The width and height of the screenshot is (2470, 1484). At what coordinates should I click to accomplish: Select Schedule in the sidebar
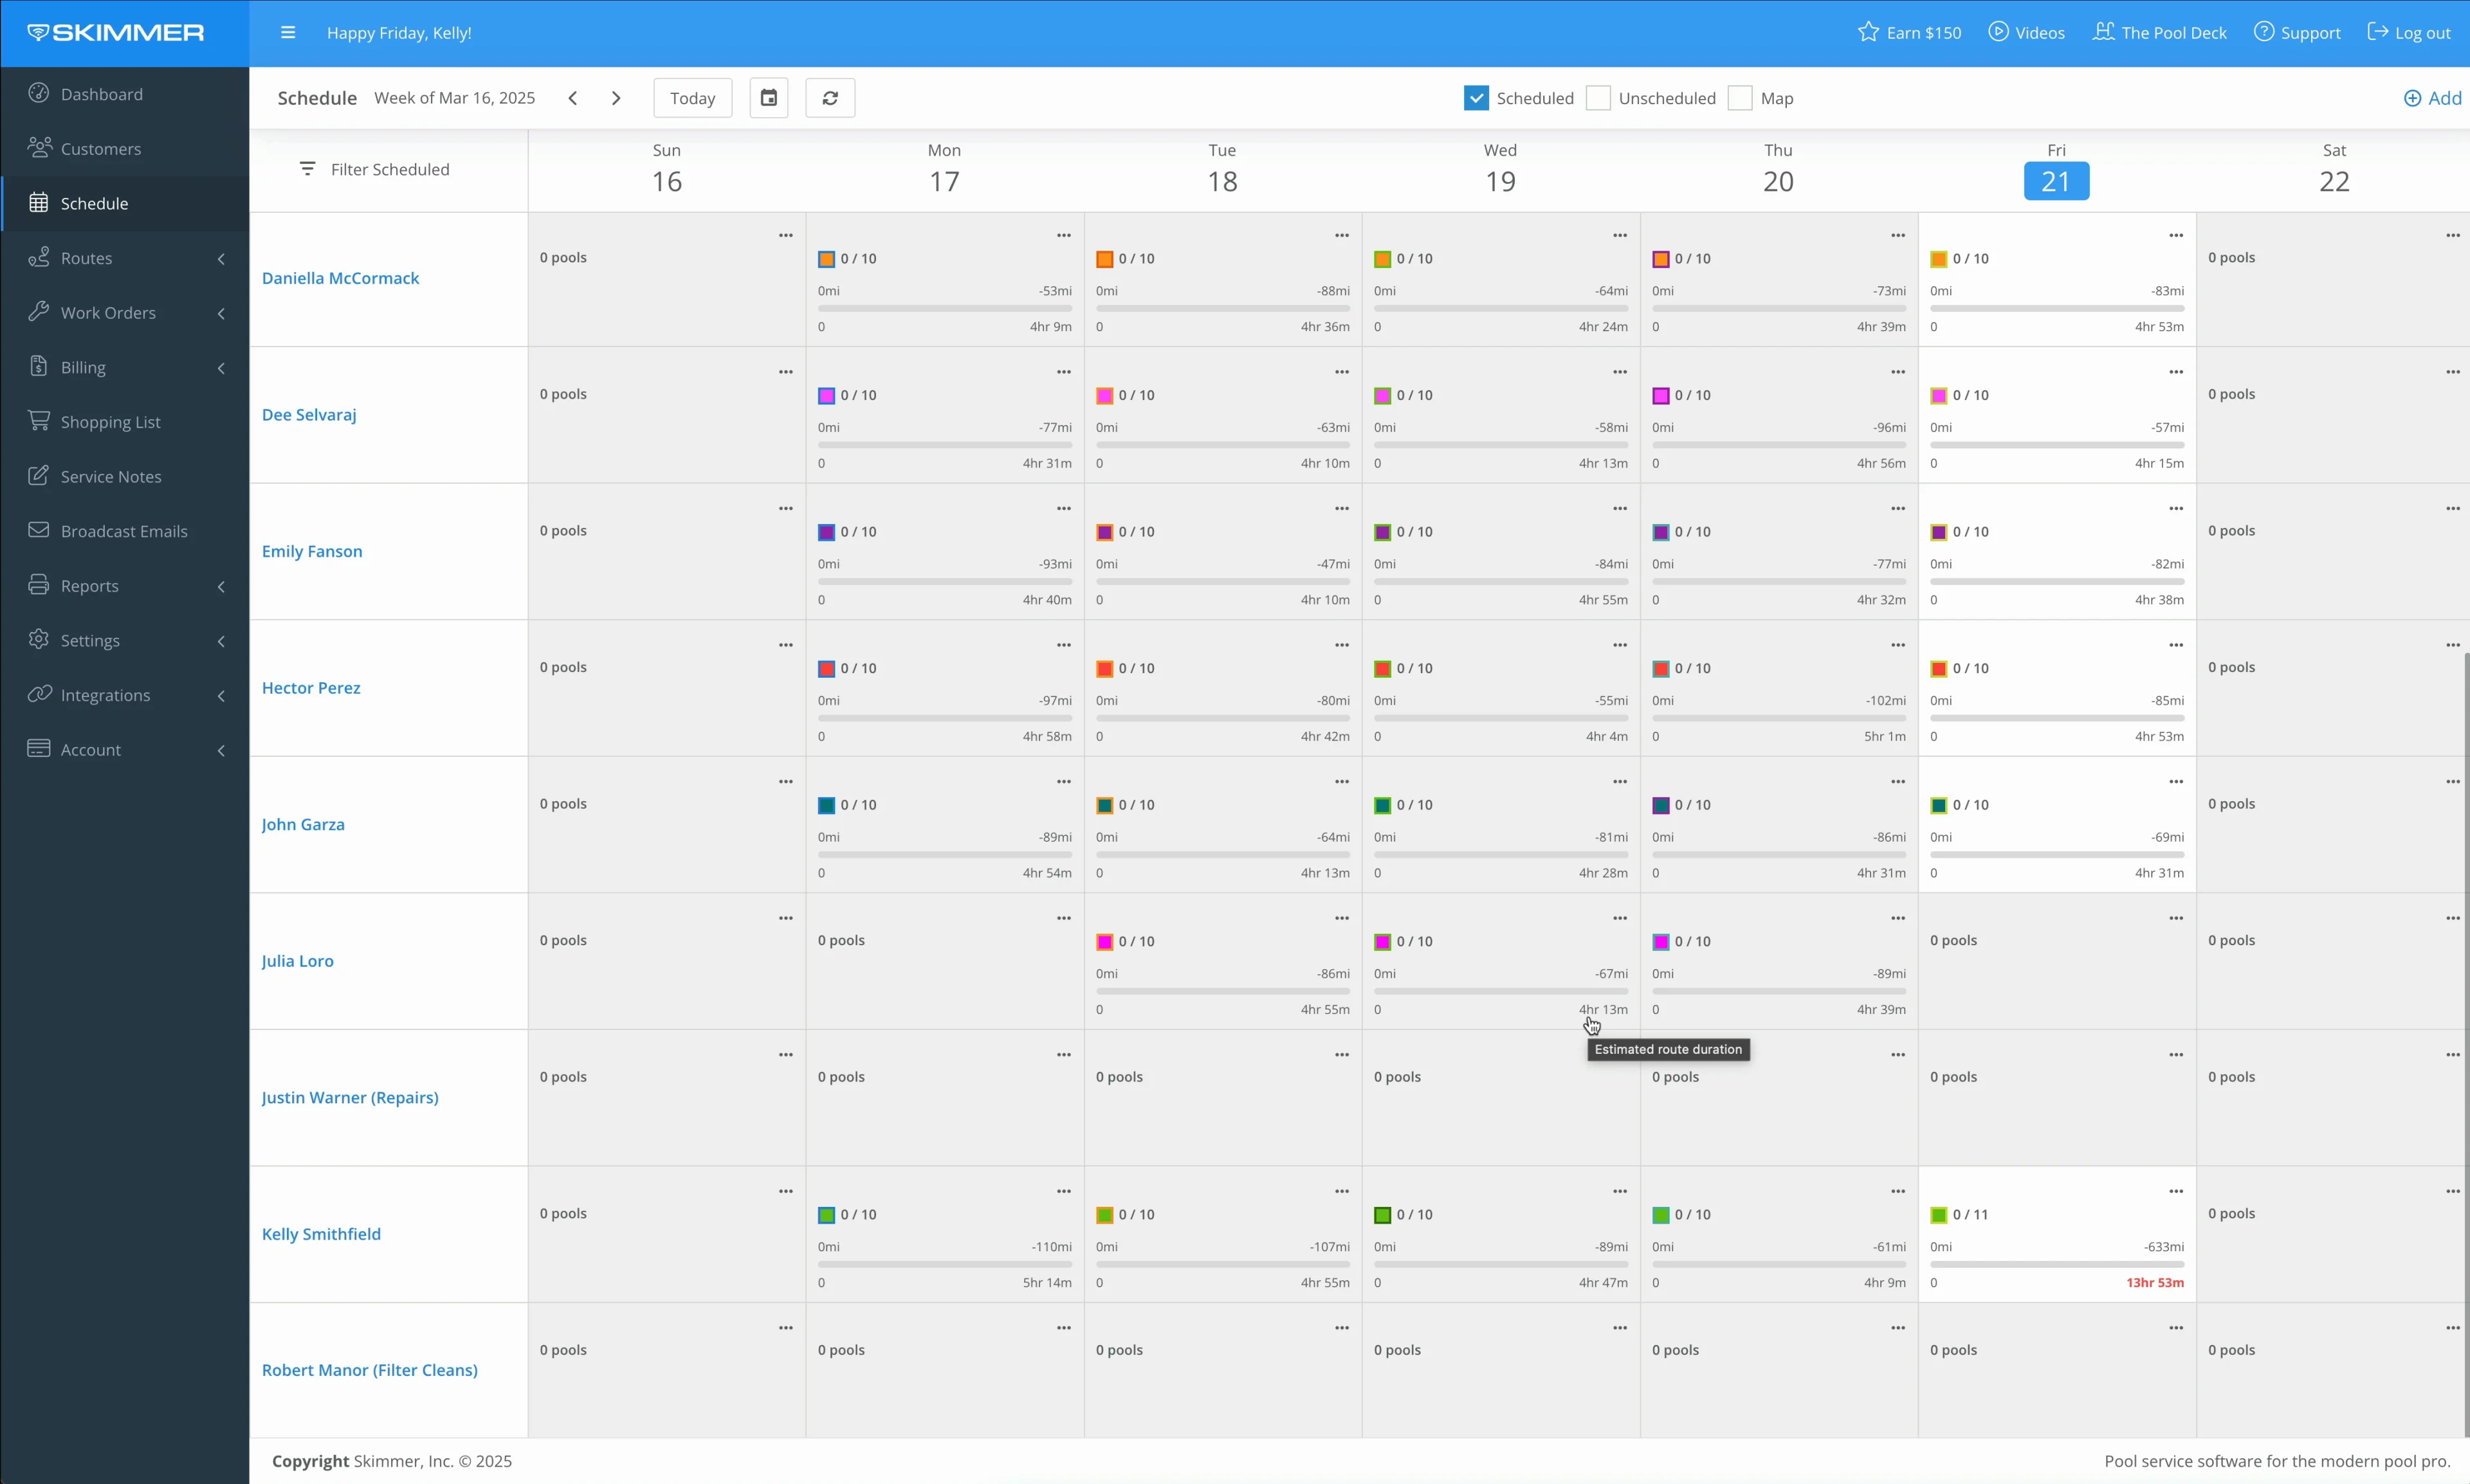125,203
